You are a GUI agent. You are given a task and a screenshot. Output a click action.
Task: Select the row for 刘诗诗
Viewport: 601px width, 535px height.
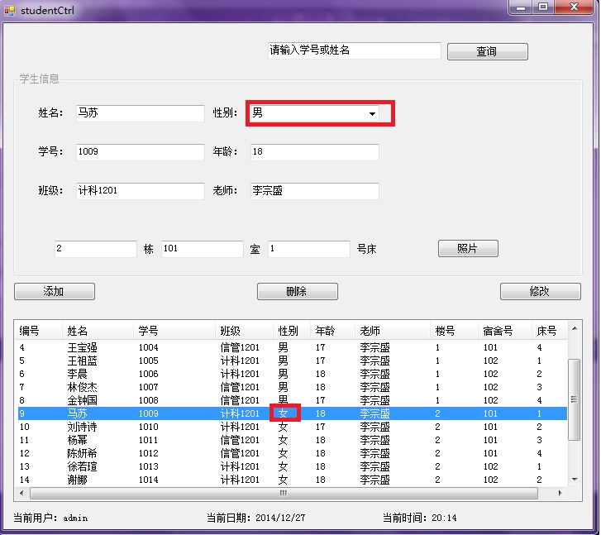click(293, 427)
